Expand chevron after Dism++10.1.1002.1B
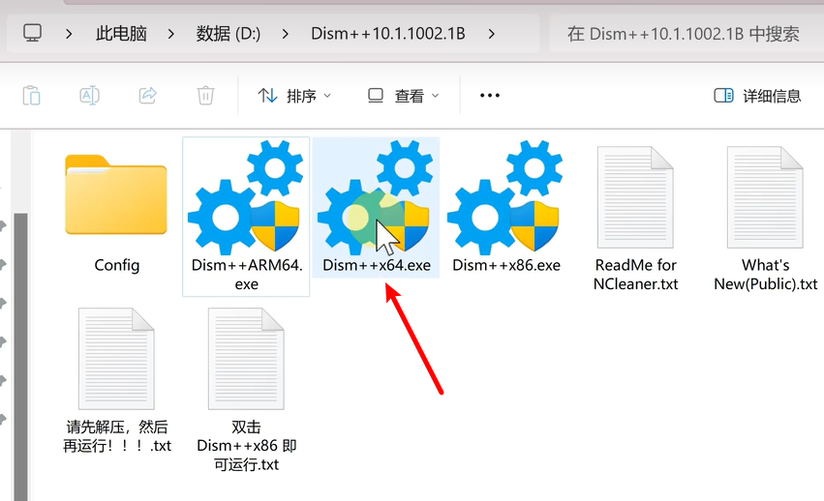This screenshot has height=501, width=824. pyautogui.click(x=491, y=34)
